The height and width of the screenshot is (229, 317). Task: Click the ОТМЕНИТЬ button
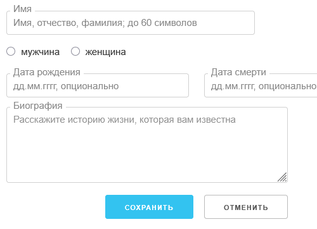coord(246,207)
